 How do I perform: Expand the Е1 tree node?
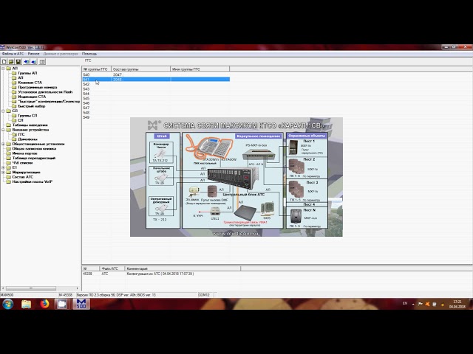[3, 167]
